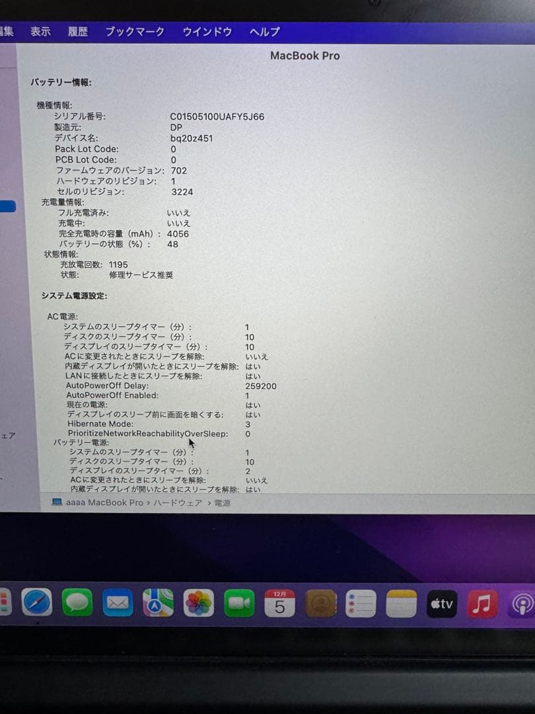Click the highlighted blue sidebar item
The width and height of the screenshot is (535, 714).
8,206
